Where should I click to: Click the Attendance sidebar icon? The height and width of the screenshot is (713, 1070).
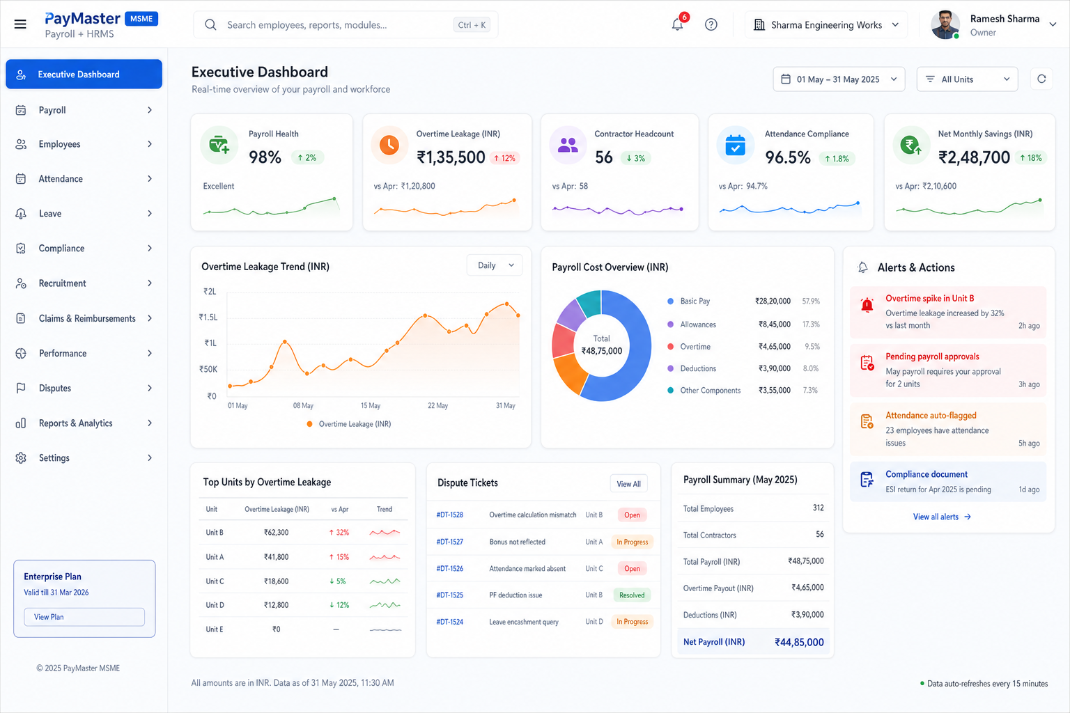(21, 179)
